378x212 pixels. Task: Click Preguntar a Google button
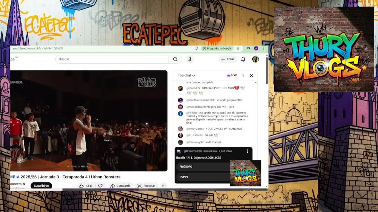[x=217, y=48]
